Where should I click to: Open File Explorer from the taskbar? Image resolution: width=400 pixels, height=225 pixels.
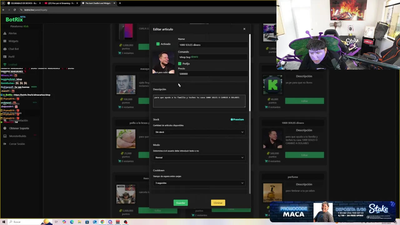pos(79,222)
